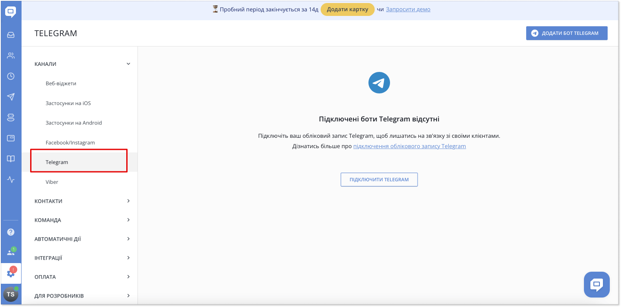Open the popups window icon
The height and width of the screenshot is (307, 621).
tap(11, 138)
